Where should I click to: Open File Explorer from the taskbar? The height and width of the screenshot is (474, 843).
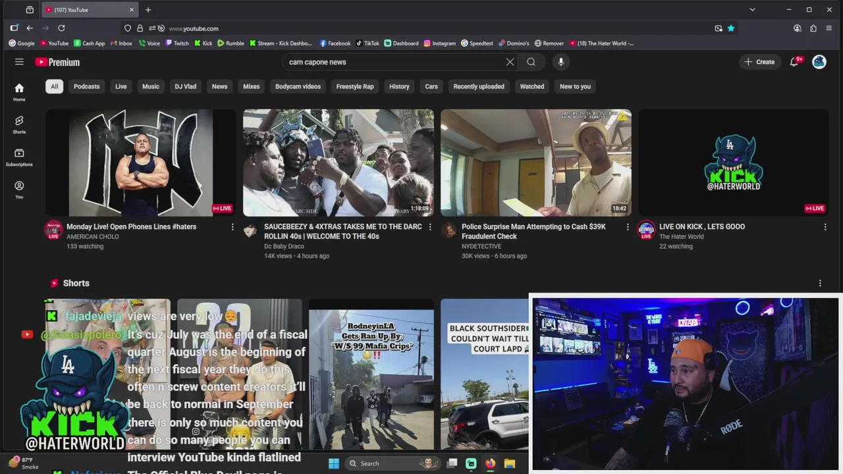click(509, 463)
